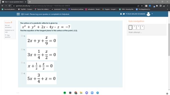The image size is (170, 95).
Task: Click the parabolic reflector equation image
Action: [46, 27]
